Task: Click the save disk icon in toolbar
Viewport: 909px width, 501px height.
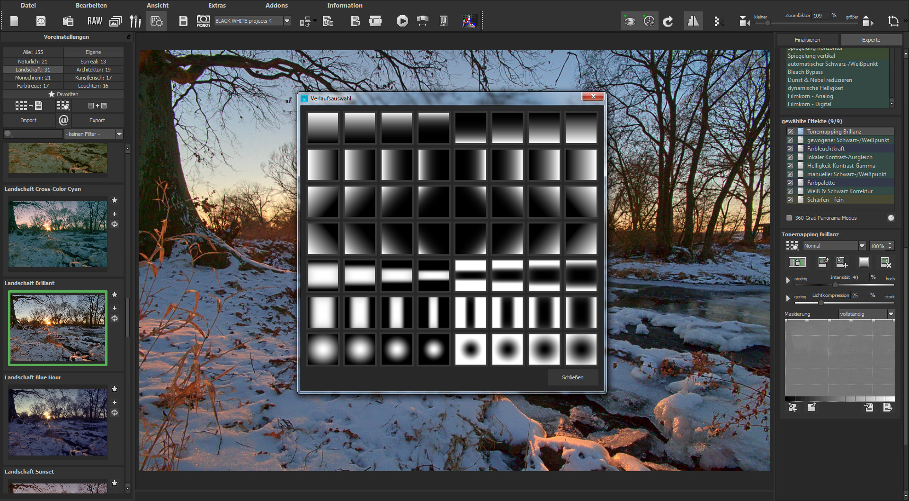Action: click(x=183, y=21)
